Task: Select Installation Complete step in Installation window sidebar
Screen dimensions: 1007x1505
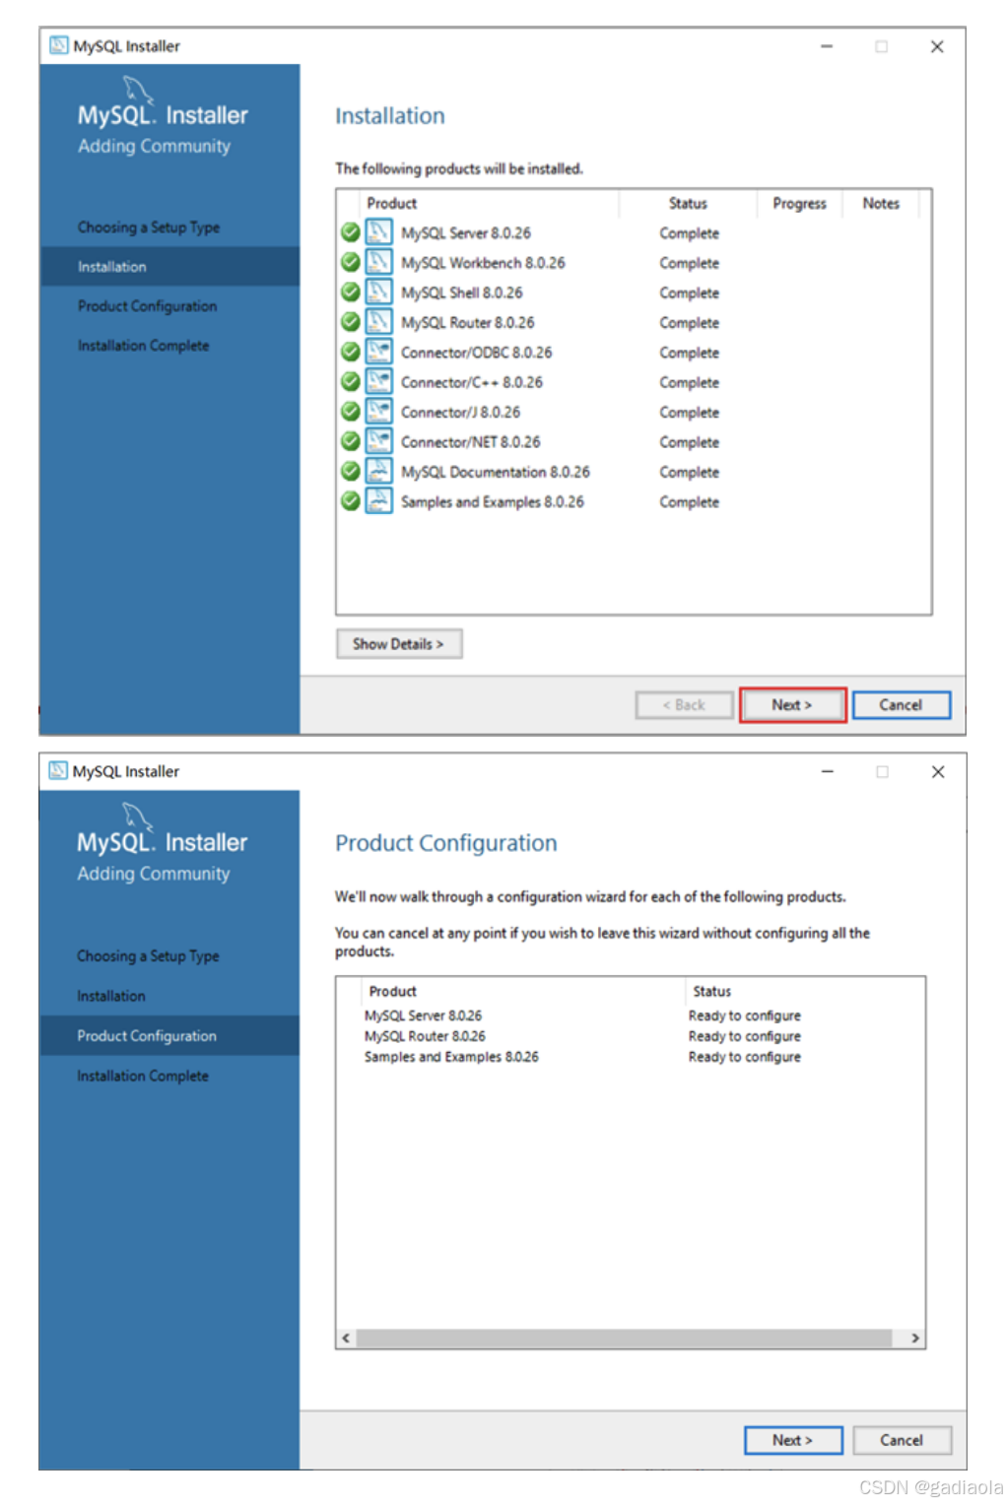Action: pyautogui.click(x=144, y=346)
